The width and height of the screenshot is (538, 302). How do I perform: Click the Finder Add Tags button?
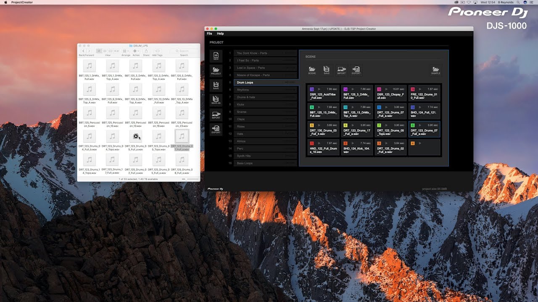click(157, 51)
